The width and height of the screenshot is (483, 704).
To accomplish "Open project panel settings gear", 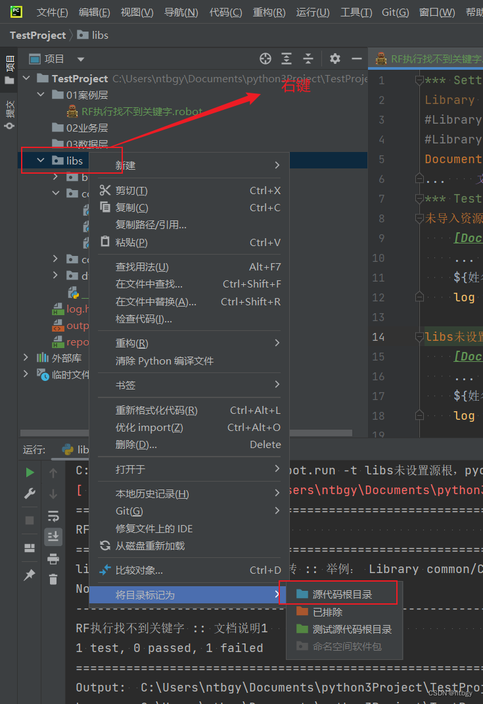I will point(335,59).
